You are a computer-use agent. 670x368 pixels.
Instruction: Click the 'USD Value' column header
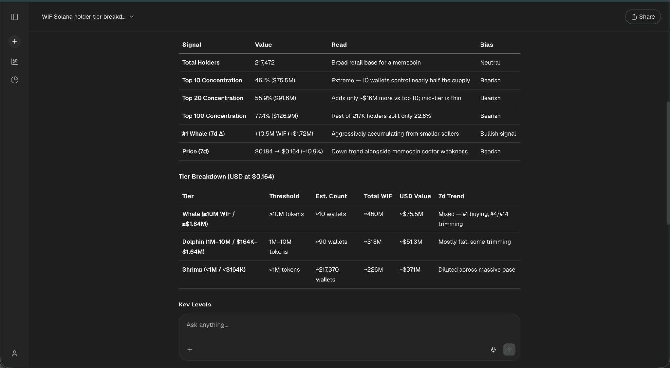415,196
